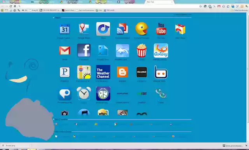Go to the home page
Viewport: 249px width, 150px height.
tap(15, 6)
